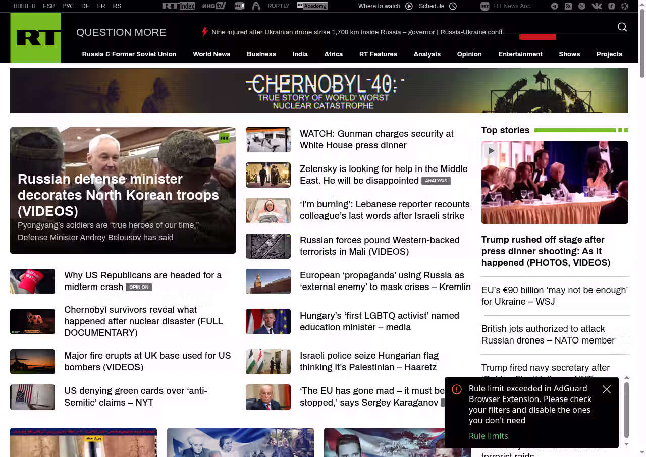Click the InoTV logo in top bar
646x457 pixels.
coord(213,6)
